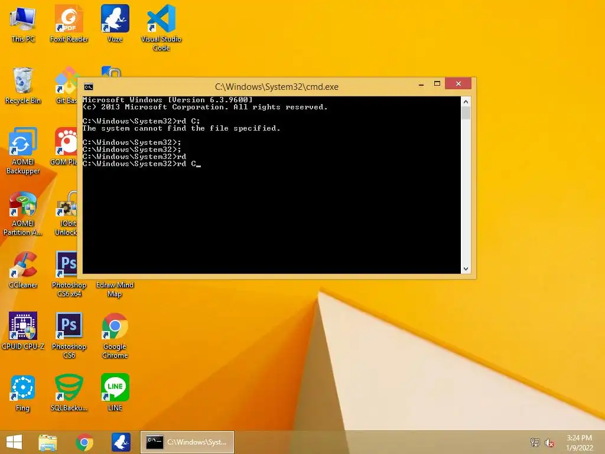Maximize the cmd.exe window

(x=437, y=84)
